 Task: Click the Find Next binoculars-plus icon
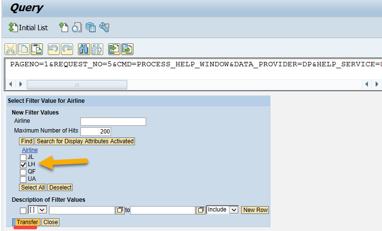pyautogui.click(x=97, y=49)
